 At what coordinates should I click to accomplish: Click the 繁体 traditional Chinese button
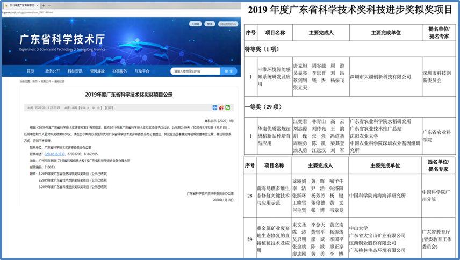[x=210, y=24]
